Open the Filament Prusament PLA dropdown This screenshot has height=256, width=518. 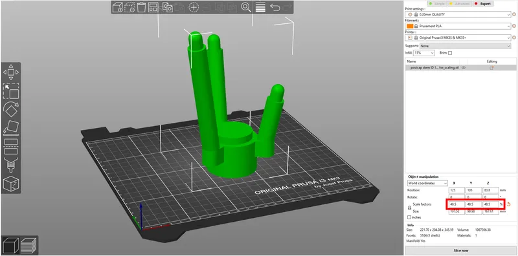[x=458, y=26]
